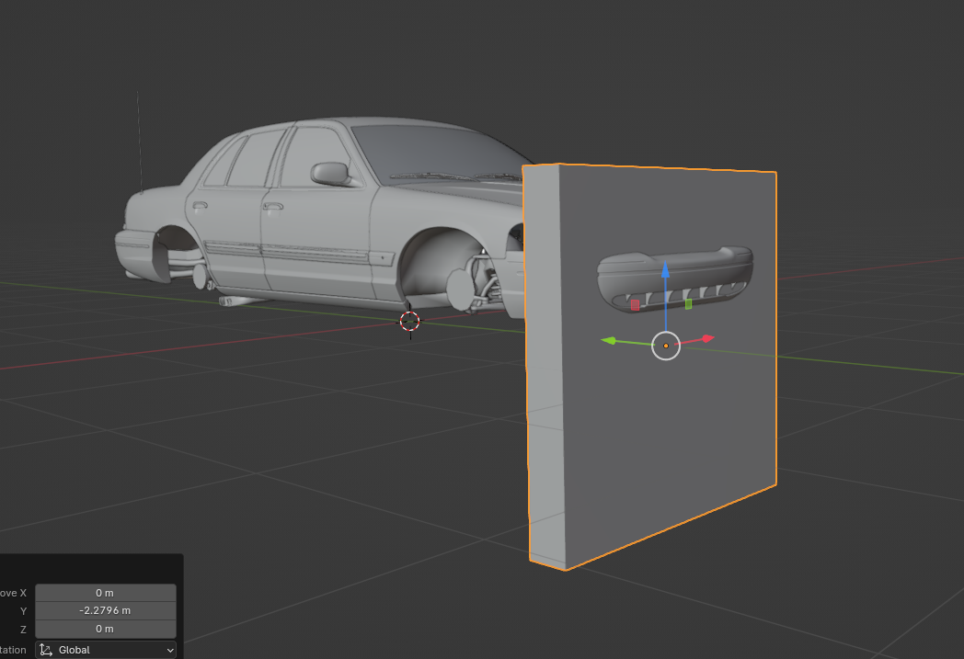Click the Move X value field
This screenshot has height=659, width=964.
(x=106, y=593)
